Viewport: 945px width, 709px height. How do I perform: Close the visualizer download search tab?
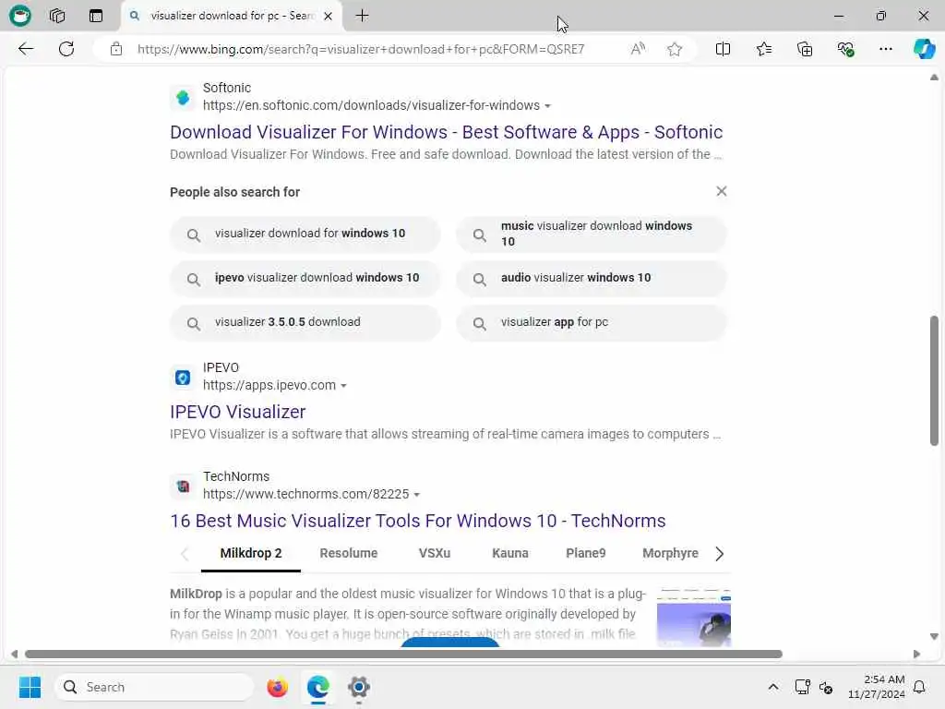click(x=328, y=17)
